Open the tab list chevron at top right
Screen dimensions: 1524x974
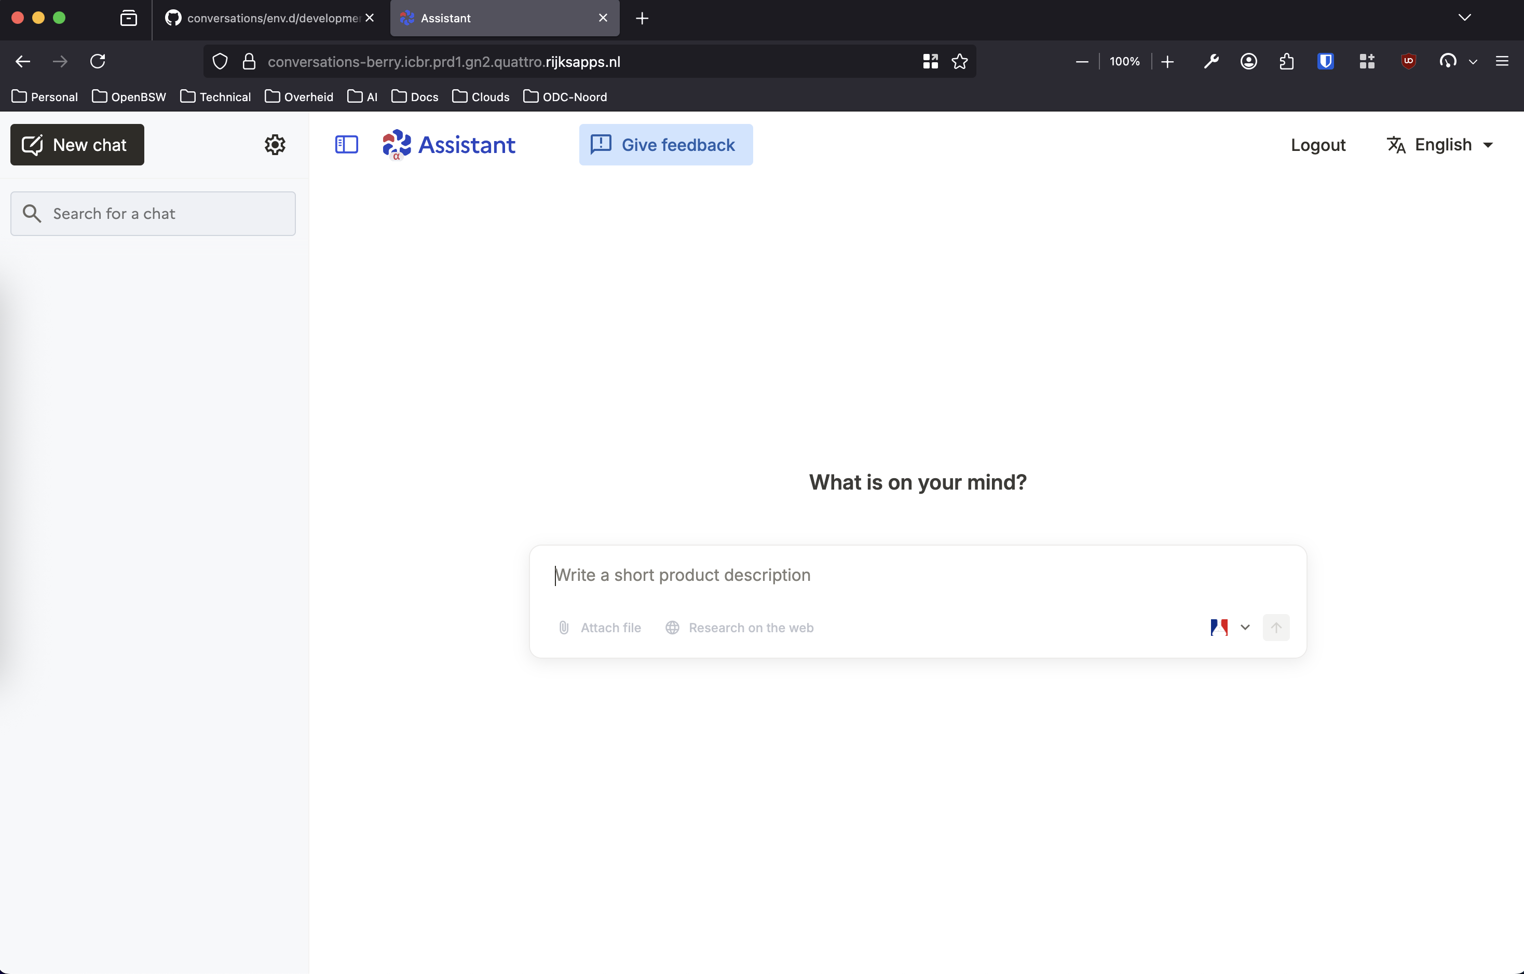point(1464,17)
